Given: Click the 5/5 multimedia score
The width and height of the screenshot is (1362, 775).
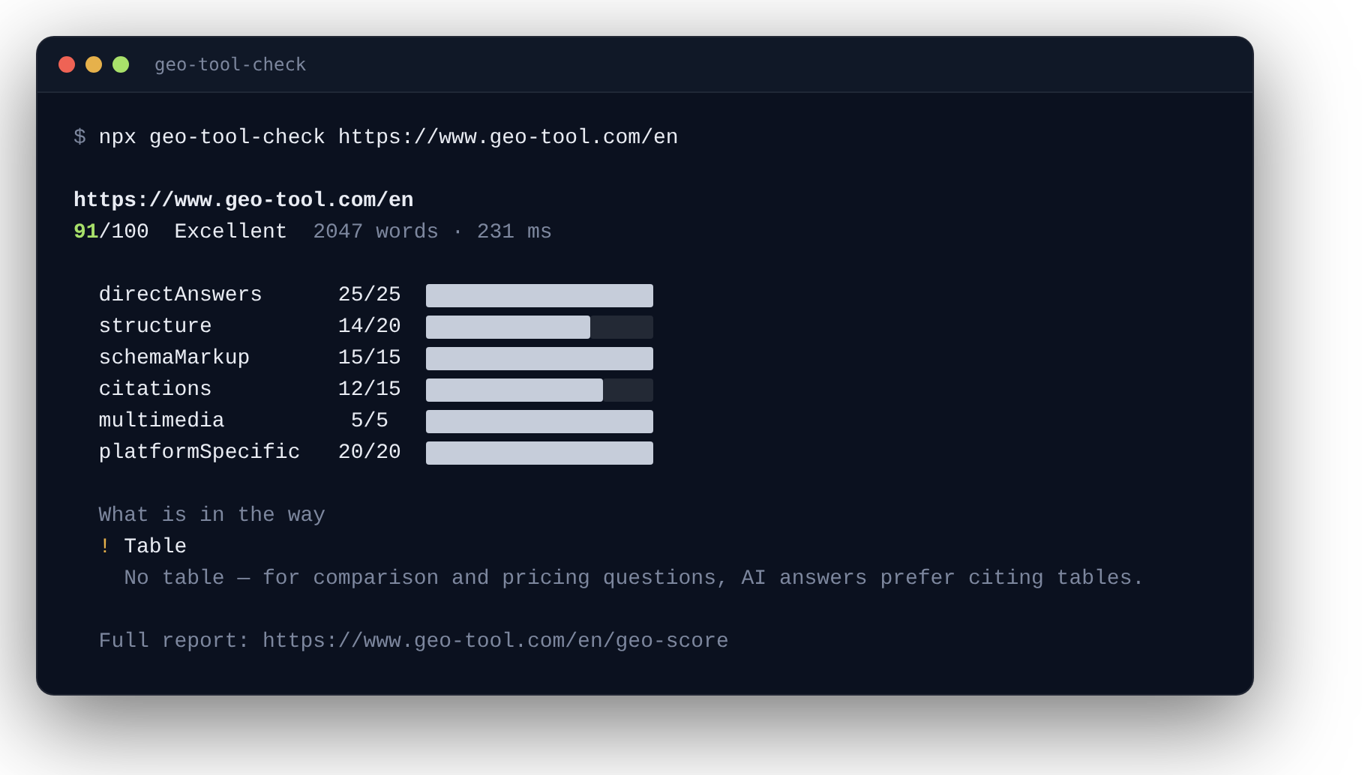Looking at the screenshot, I should click(x=370, y=420).
